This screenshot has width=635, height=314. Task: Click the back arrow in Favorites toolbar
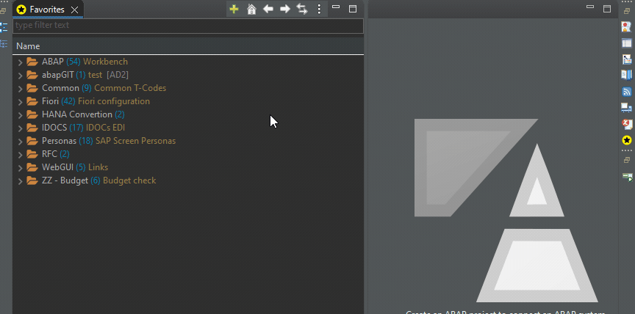(268, 10)
